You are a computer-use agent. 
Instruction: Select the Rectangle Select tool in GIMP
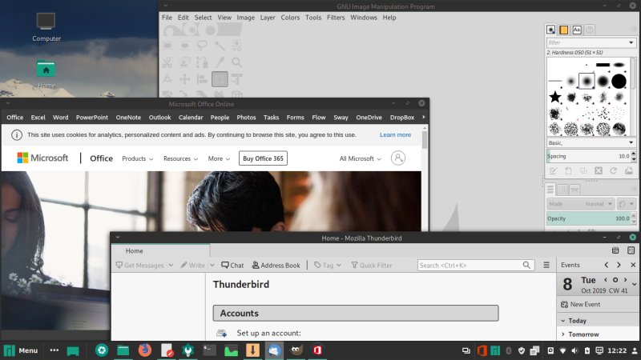(167, 46)
